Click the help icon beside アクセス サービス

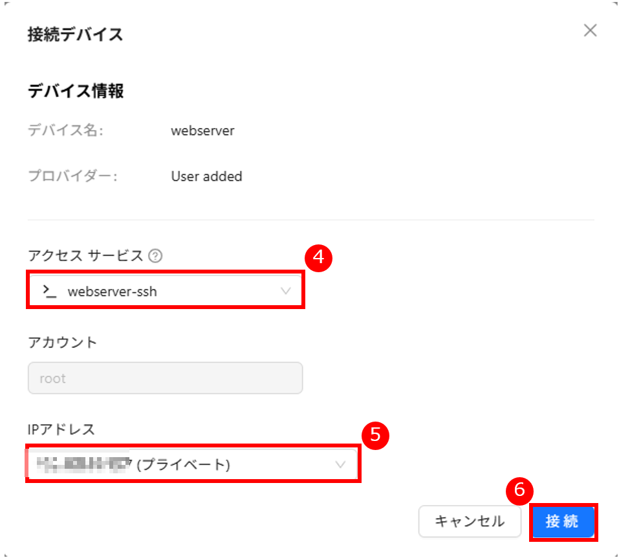(x=155, y=256)
